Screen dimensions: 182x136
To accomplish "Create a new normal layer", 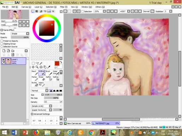I will coord(4,51).
